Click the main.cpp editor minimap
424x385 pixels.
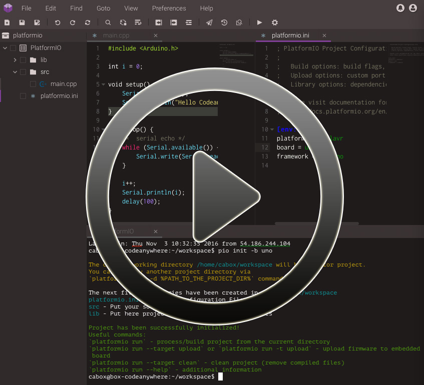pyautogui.click(x=236, y=54)
